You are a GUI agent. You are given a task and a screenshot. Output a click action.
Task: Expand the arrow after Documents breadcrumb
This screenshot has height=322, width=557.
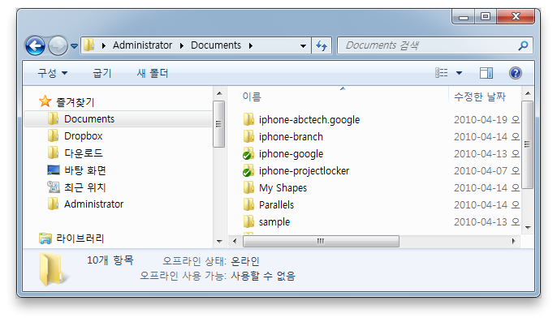click(x=251, y=45)
